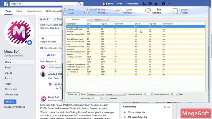Screen dimensions: 212x119
Task: Sort by the Comments column header
Action: coord(119,24)
